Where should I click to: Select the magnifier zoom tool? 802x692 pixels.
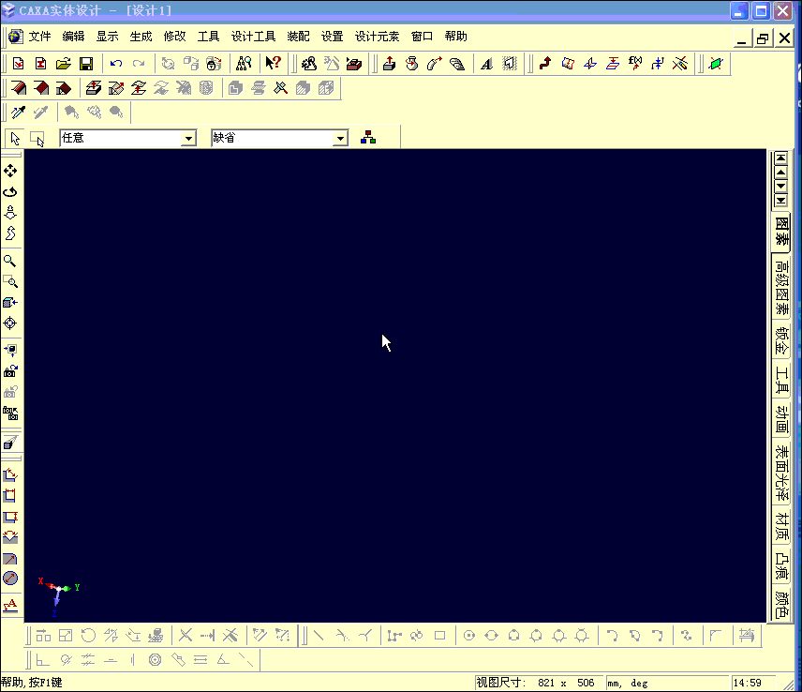click(x=10, y=261)
